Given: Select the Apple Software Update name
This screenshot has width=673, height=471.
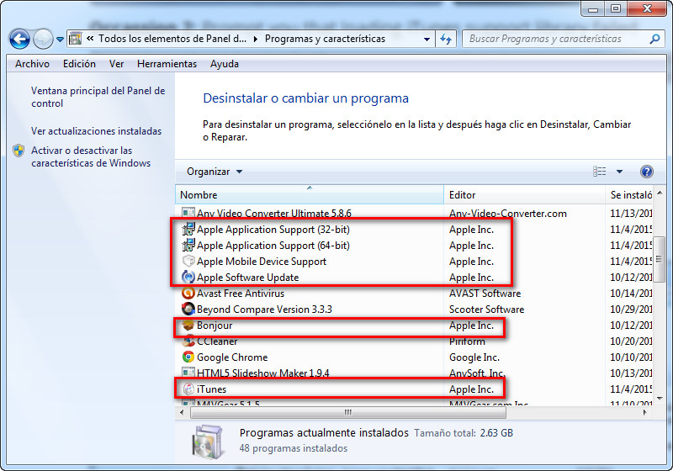Looking at the screenshot, I should 247,278.
